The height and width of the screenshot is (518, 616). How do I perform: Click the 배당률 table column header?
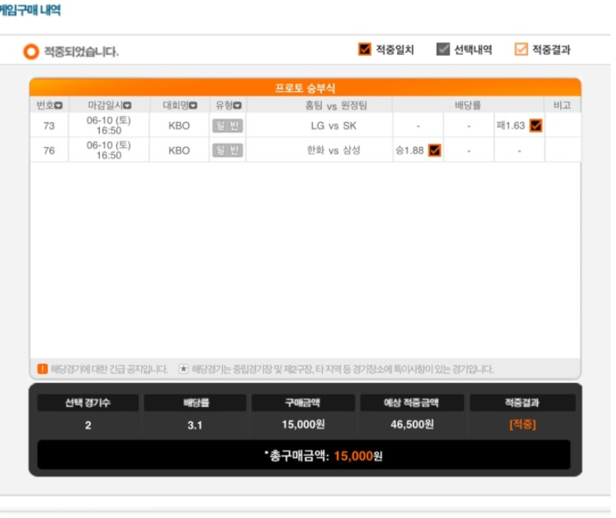467,105
